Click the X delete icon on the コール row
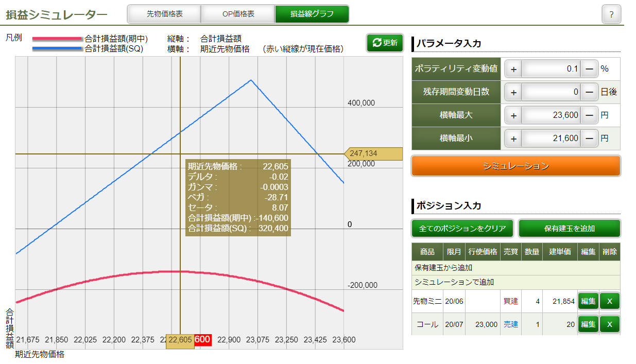The height and width of the screenshot is (364, 636). click(x=610, y=324)
